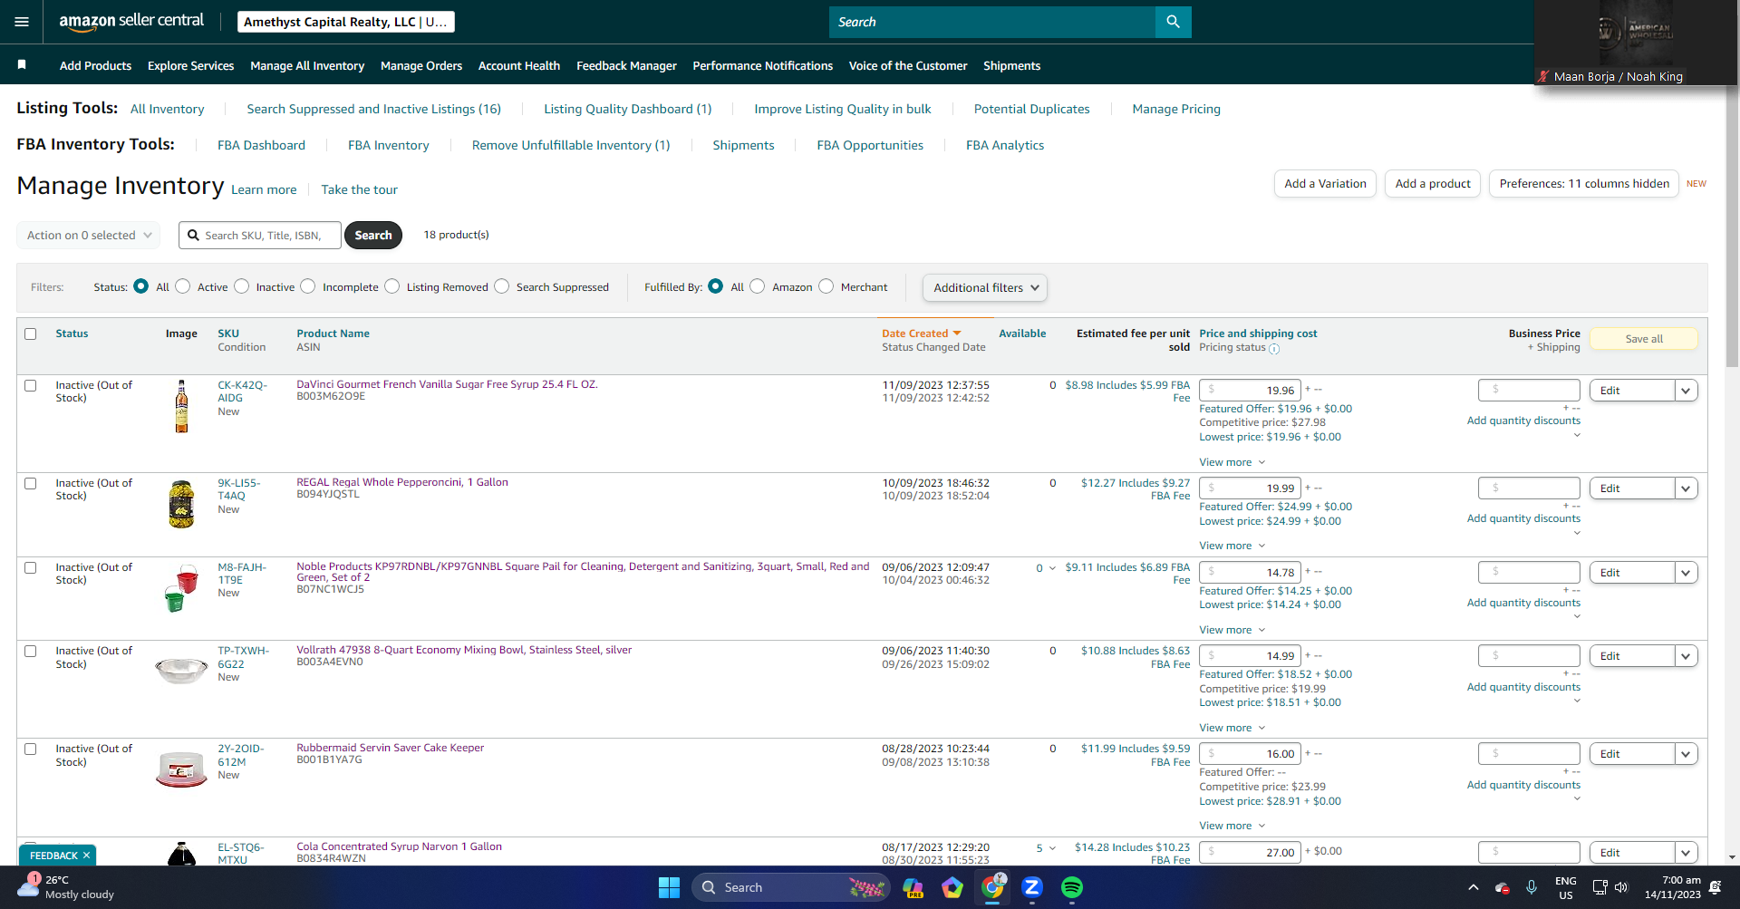Open Search Suppressed and Inactive Listings link
The width and height of the screenshot is (1740, 909).
[x=373, y=109]
